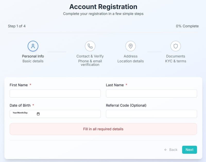The height and width of the screenshot is (162, 206).
Task: Click 'Complete your registration in a few simple steps'
Action: 103,14
